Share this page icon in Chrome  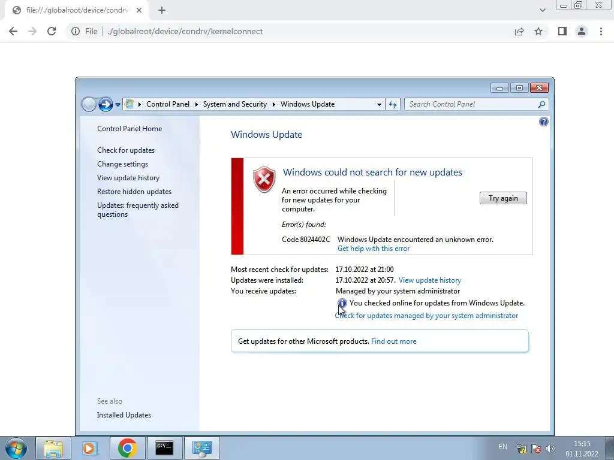click(519, 31)
